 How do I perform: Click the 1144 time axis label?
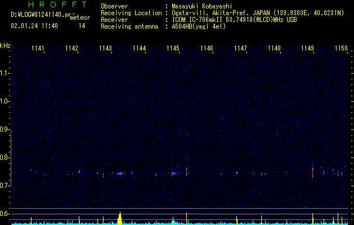(x=140, y=48)
